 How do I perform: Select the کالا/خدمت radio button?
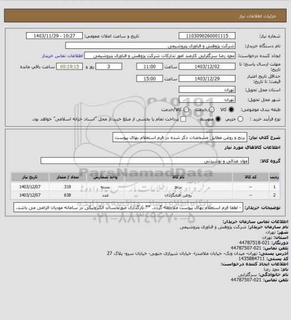(x=186, y=109)
